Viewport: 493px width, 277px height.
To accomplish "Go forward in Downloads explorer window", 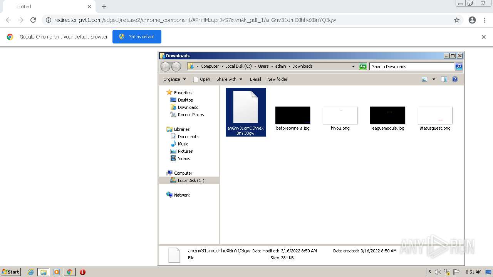I will tap(176, 67).
